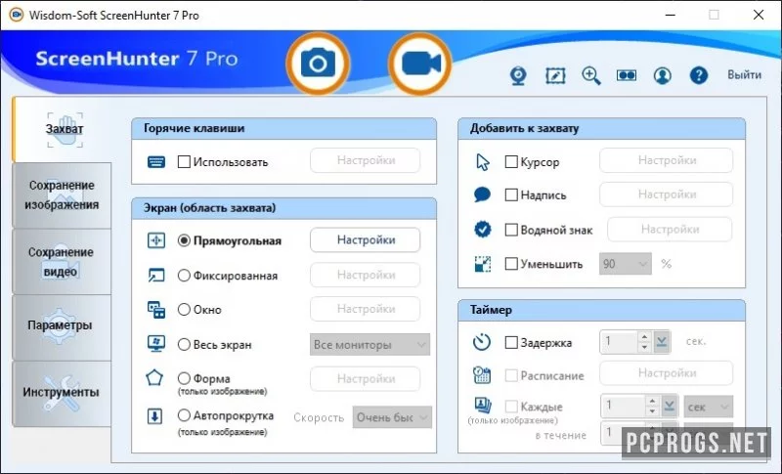Screen dimensions: 782x474
Task: Click the magnifier zoom icon
Action: 591,76
